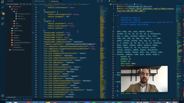Viewport: 184px width, 103px height.
Task: Click the minimap of the settings.json editor
Action: [x=103, y=52]
